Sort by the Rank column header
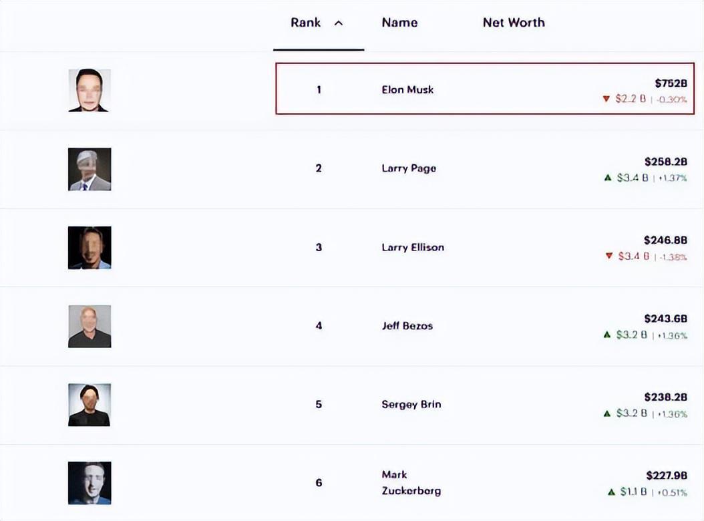The image size is (704, 521). coord(306,23)
